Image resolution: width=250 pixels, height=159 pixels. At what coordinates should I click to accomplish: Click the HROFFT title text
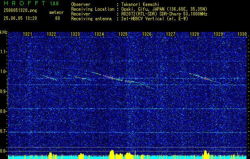[25, 3]
